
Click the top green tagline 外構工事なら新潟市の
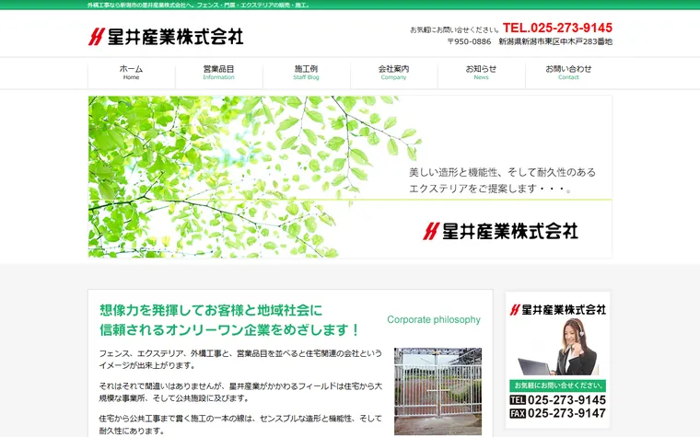199,5
